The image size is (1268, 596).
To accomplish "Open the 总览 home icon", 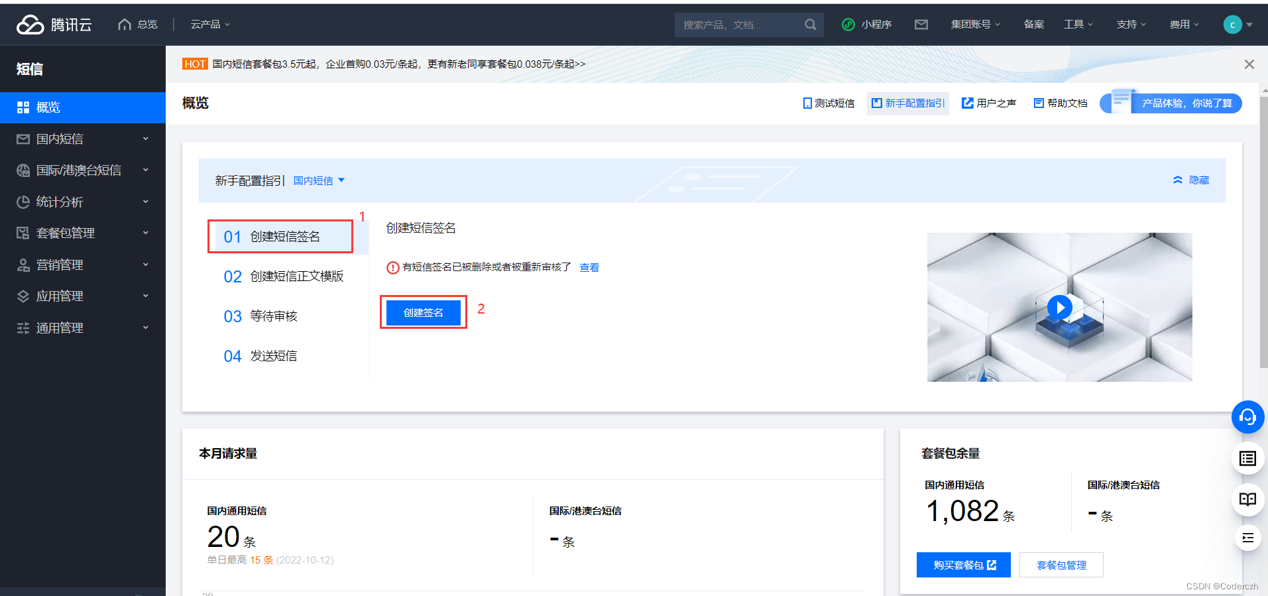I will point(124,25).
